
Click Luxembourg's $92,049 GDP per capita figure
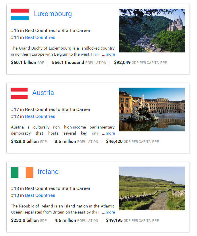pyautogui.click(x=122, y=63)
